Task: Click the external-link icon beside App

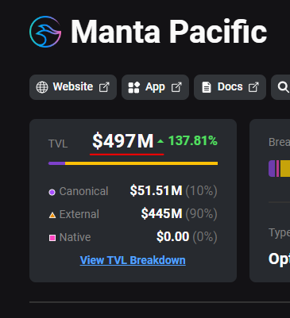Action: click(x=176, y=87)
